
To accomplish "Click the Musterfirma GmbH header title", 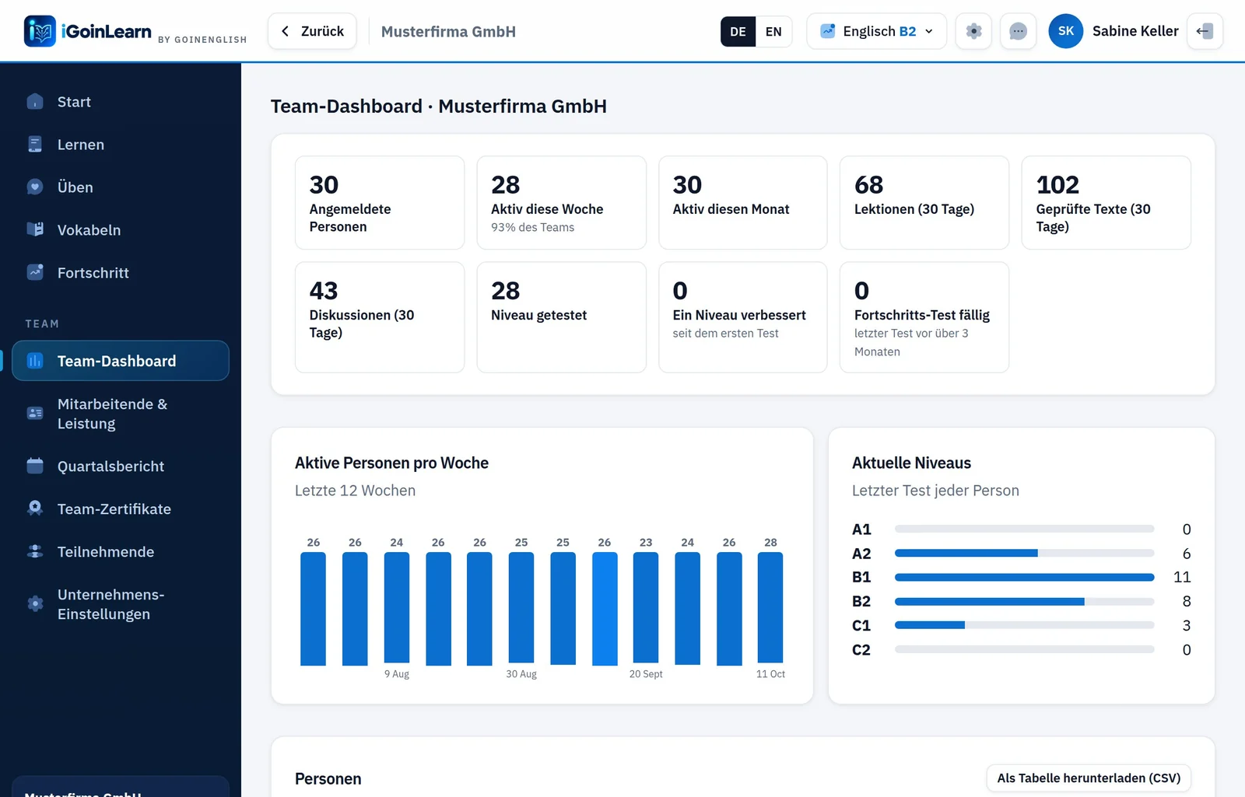I will (x=448, y=31).
